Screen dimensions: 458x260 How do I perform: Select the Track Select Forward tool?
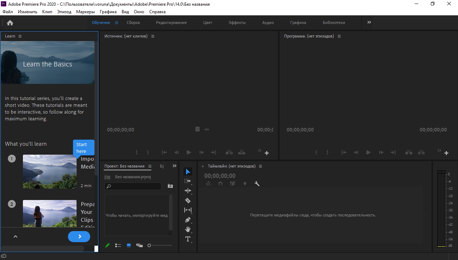(x=188, y=181)
